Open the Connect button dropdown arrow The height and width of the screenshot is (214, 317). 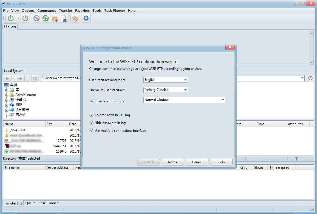tap(18, 18)
